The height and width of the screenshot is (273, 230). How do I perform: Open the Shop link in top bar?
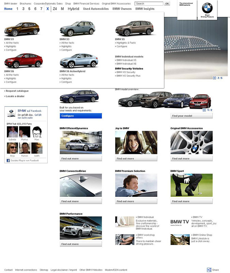(x=68, y=3)
